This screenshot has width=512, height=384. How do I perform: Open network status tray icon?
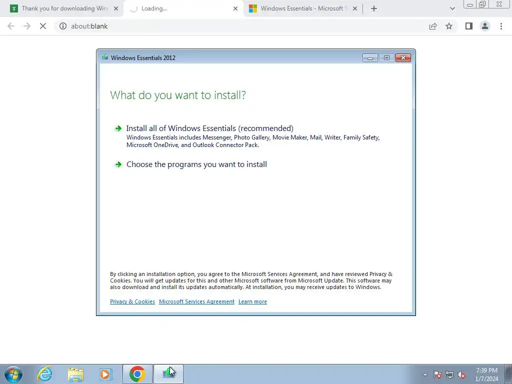449,374
